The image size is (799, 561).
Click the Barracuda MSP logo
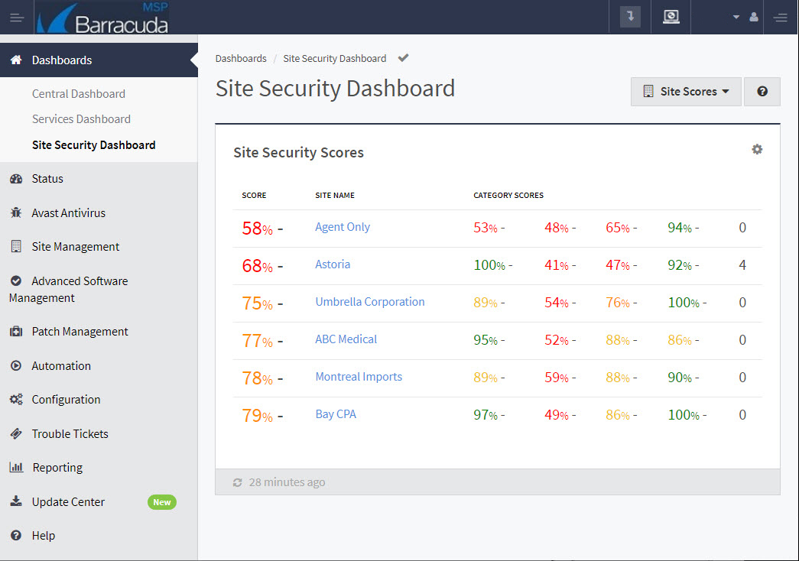tap(102, 18)
